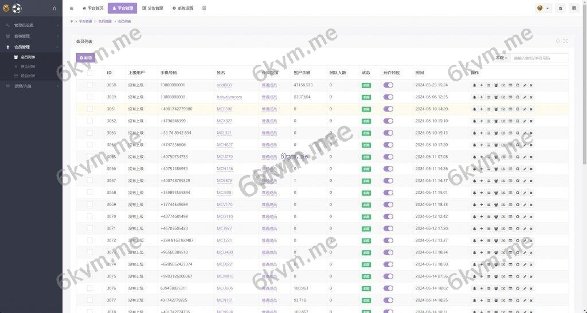Expand the second sidebar menu below 管理员设置
The image size is (587, 313).
tap(31, 36)
